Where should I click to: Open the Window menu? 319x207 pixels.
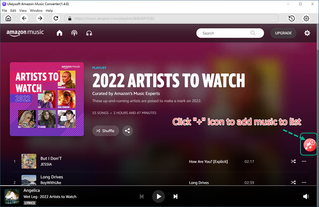click(36, 11)
